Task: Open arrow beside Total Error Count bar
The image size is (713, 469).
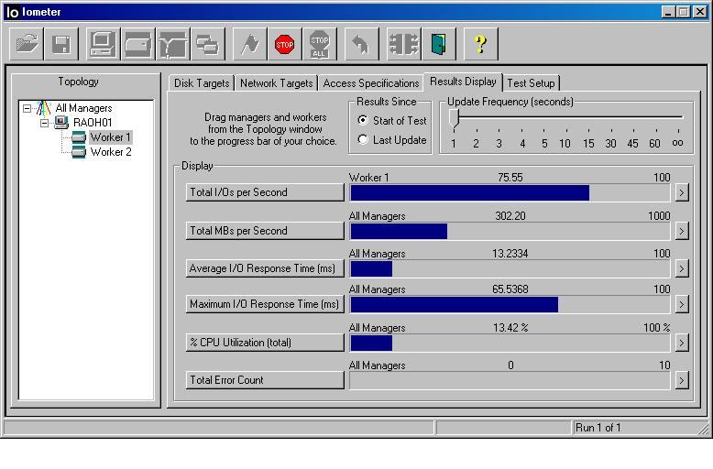Action: point(681,380)
